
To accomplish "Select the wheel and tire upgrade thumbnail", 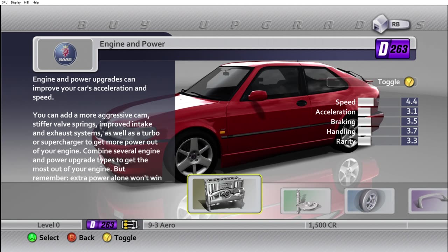I will [x=369, y=201].
